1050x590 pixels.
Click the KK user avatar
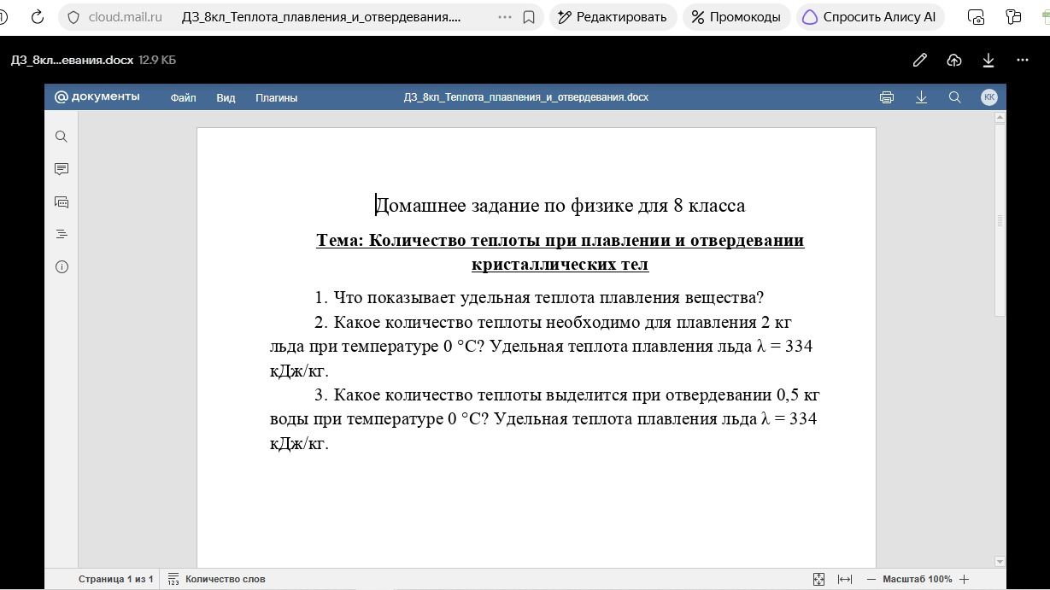989,97
